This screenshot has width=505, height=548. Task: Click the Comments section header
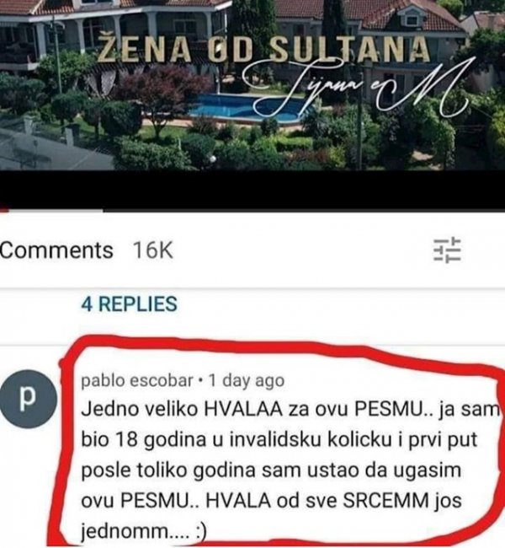tap(56, 250)
